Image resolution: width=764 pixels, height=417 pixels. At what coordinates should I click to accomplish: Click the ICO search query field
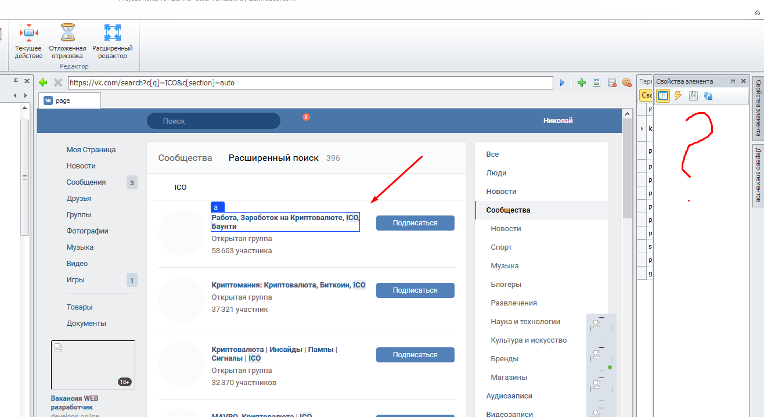306,188
